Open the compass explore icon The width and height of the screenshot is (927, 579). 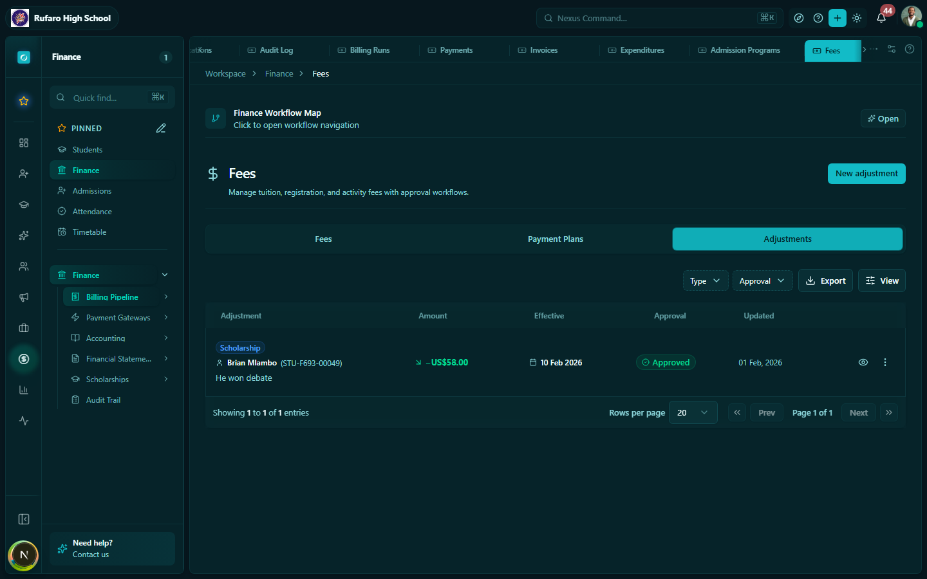coord(799,18)
